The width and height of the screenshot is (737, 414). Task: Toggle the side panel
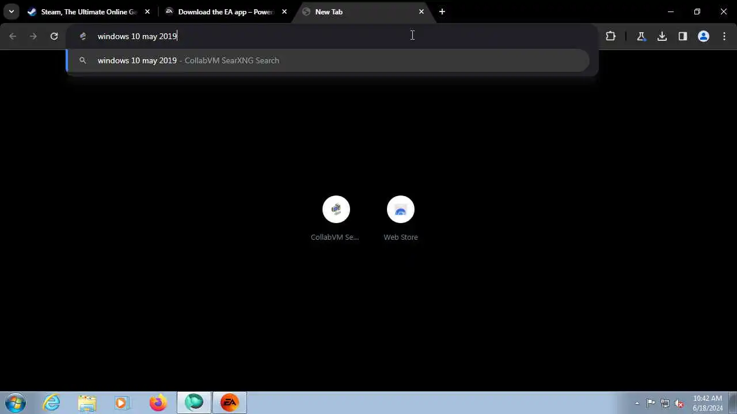tap(683, 36)
